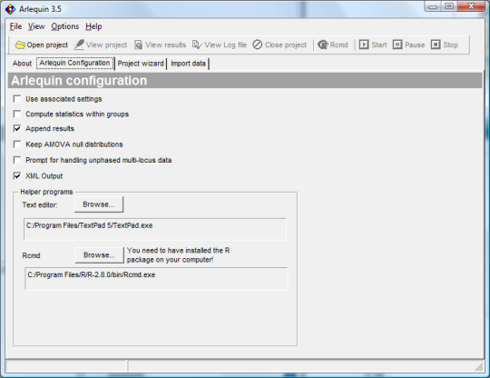The height and width of the screenshot is (378, 490).
Task: Click the Pause icon in the toolbar
Action: (397, 45)
